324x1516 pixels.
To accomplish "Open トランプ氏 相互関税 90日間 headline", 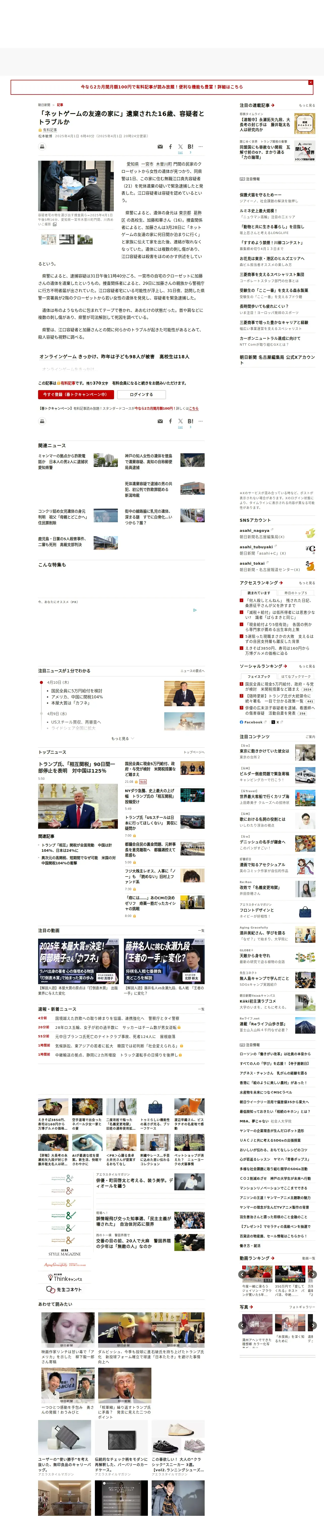I will pos(77,767).
